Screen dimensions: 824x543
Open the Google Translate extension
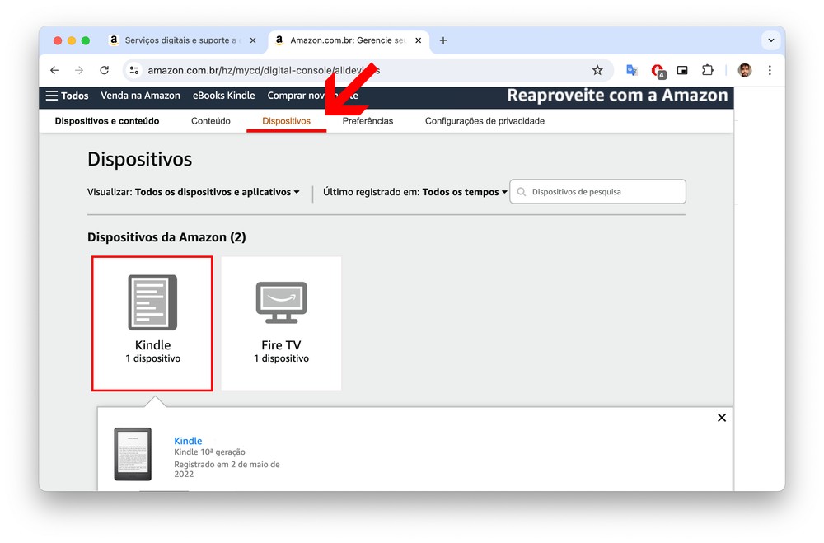click(632, 70)
